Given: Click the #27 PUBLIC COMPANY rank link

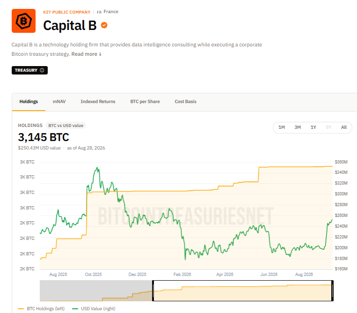Looking at the screenshot, I should (x=67, y=12).
